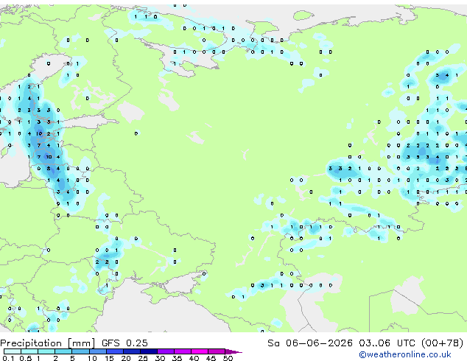Select the 5–10 mm legend swatch
Image resolution: width=467 pixels, height=361 pixels.
click(x=80, y=351)
